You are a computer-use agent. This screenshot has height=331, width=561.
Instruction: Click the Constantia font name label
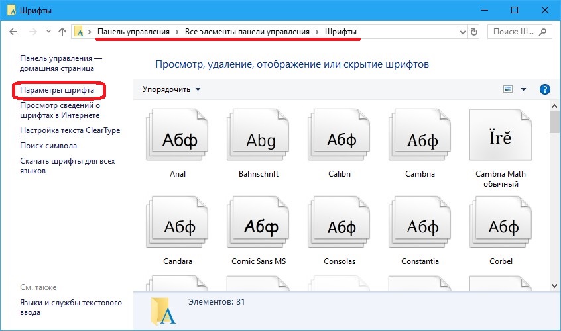(420, 261)
